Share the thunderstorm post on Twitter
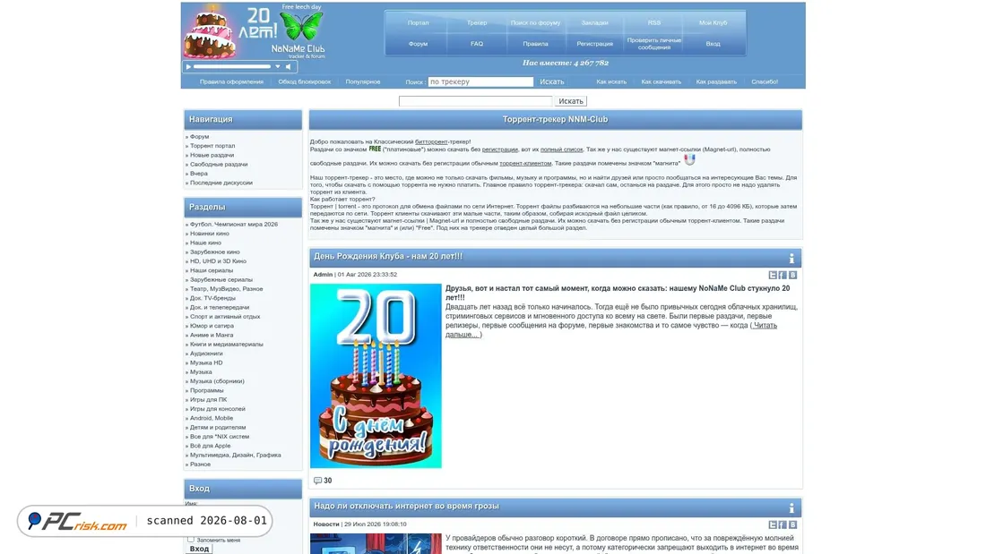The width and height of the screenshot is (986, 554). pos(773,524)
